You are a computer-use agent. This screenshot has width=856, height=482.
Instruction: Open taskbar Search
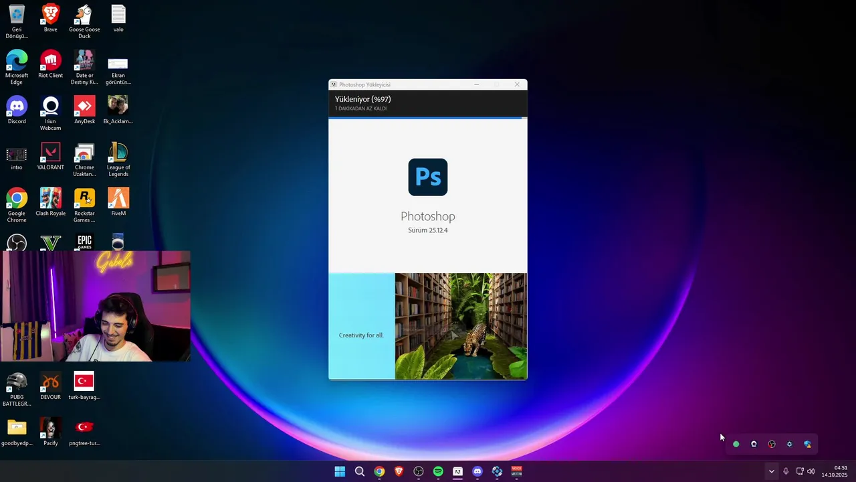360,471
